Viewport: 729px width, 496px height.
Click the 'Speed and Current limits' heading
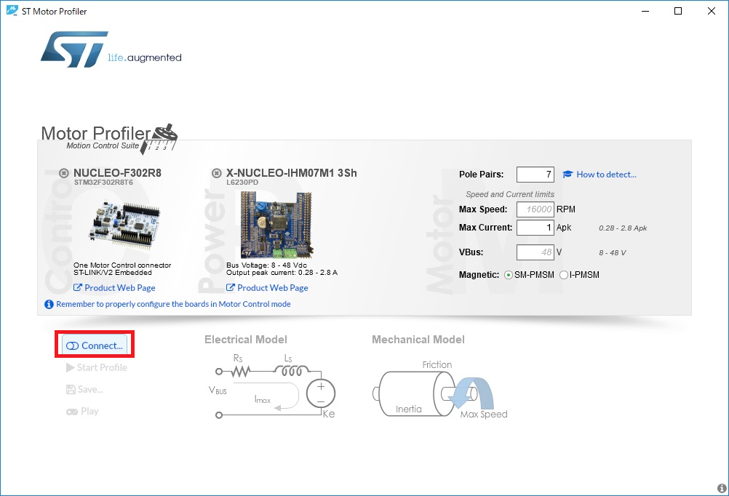click(510, 194)
